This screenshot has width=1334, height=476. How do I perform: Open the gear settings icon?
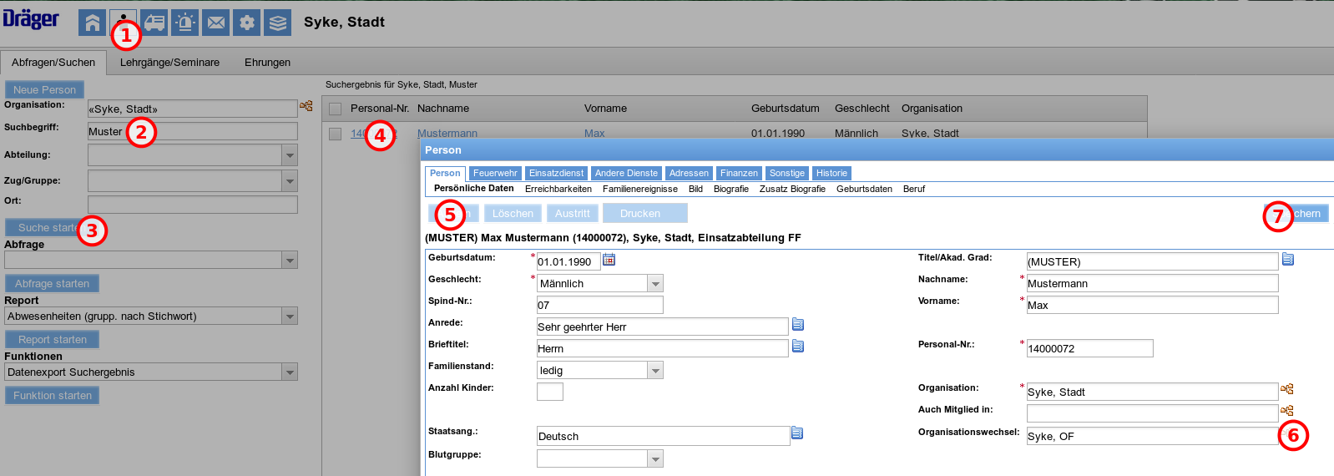[247, 23]
